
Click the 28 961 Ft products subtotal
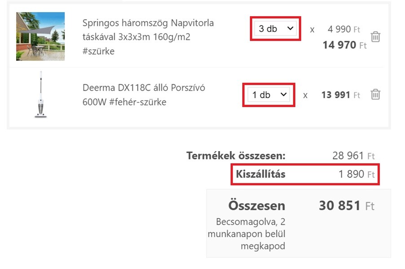[x=353, y=156]
